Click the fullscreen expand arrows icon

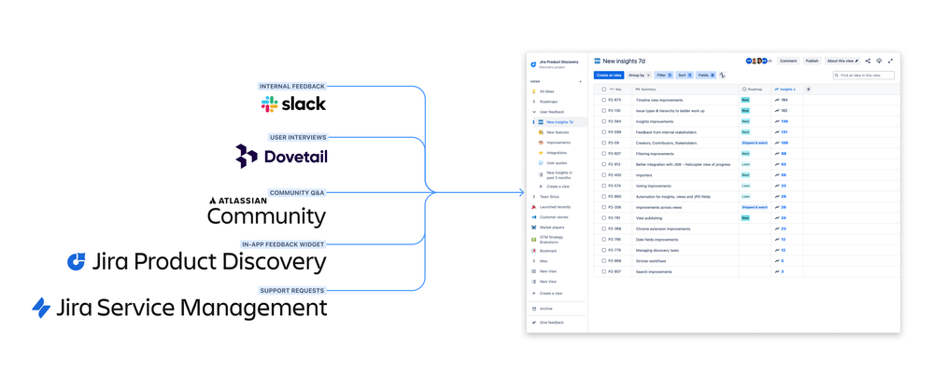pos(891,61)
